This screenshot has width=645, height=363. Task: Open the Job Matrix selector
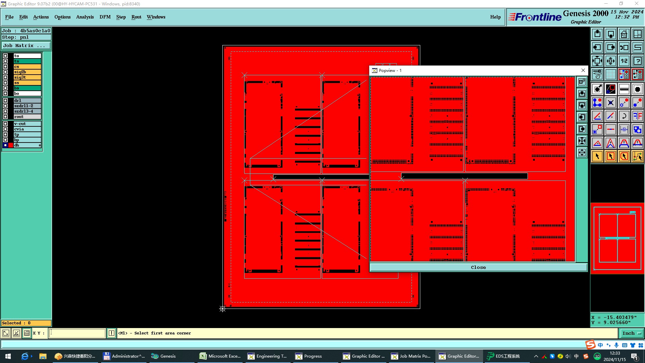(x=26, y=46)
